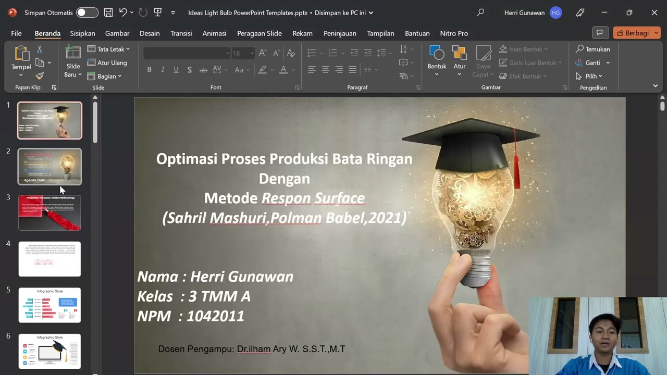667x375 pixels.
Task: Click the Berbagi share button
Action: click(x=632, y=33)
